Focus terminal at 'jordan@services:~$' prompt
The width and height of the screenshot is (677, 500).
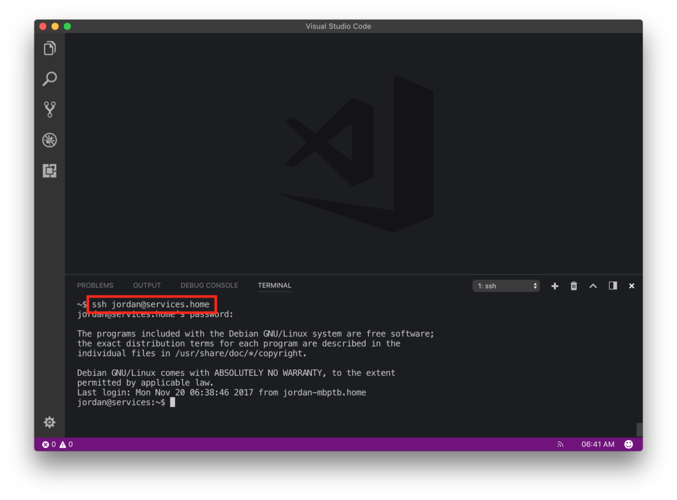121,402
